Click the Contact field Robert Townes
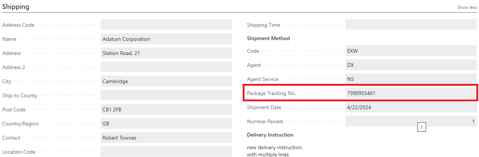This screenshot has height=157, width=479. point(166,138)
